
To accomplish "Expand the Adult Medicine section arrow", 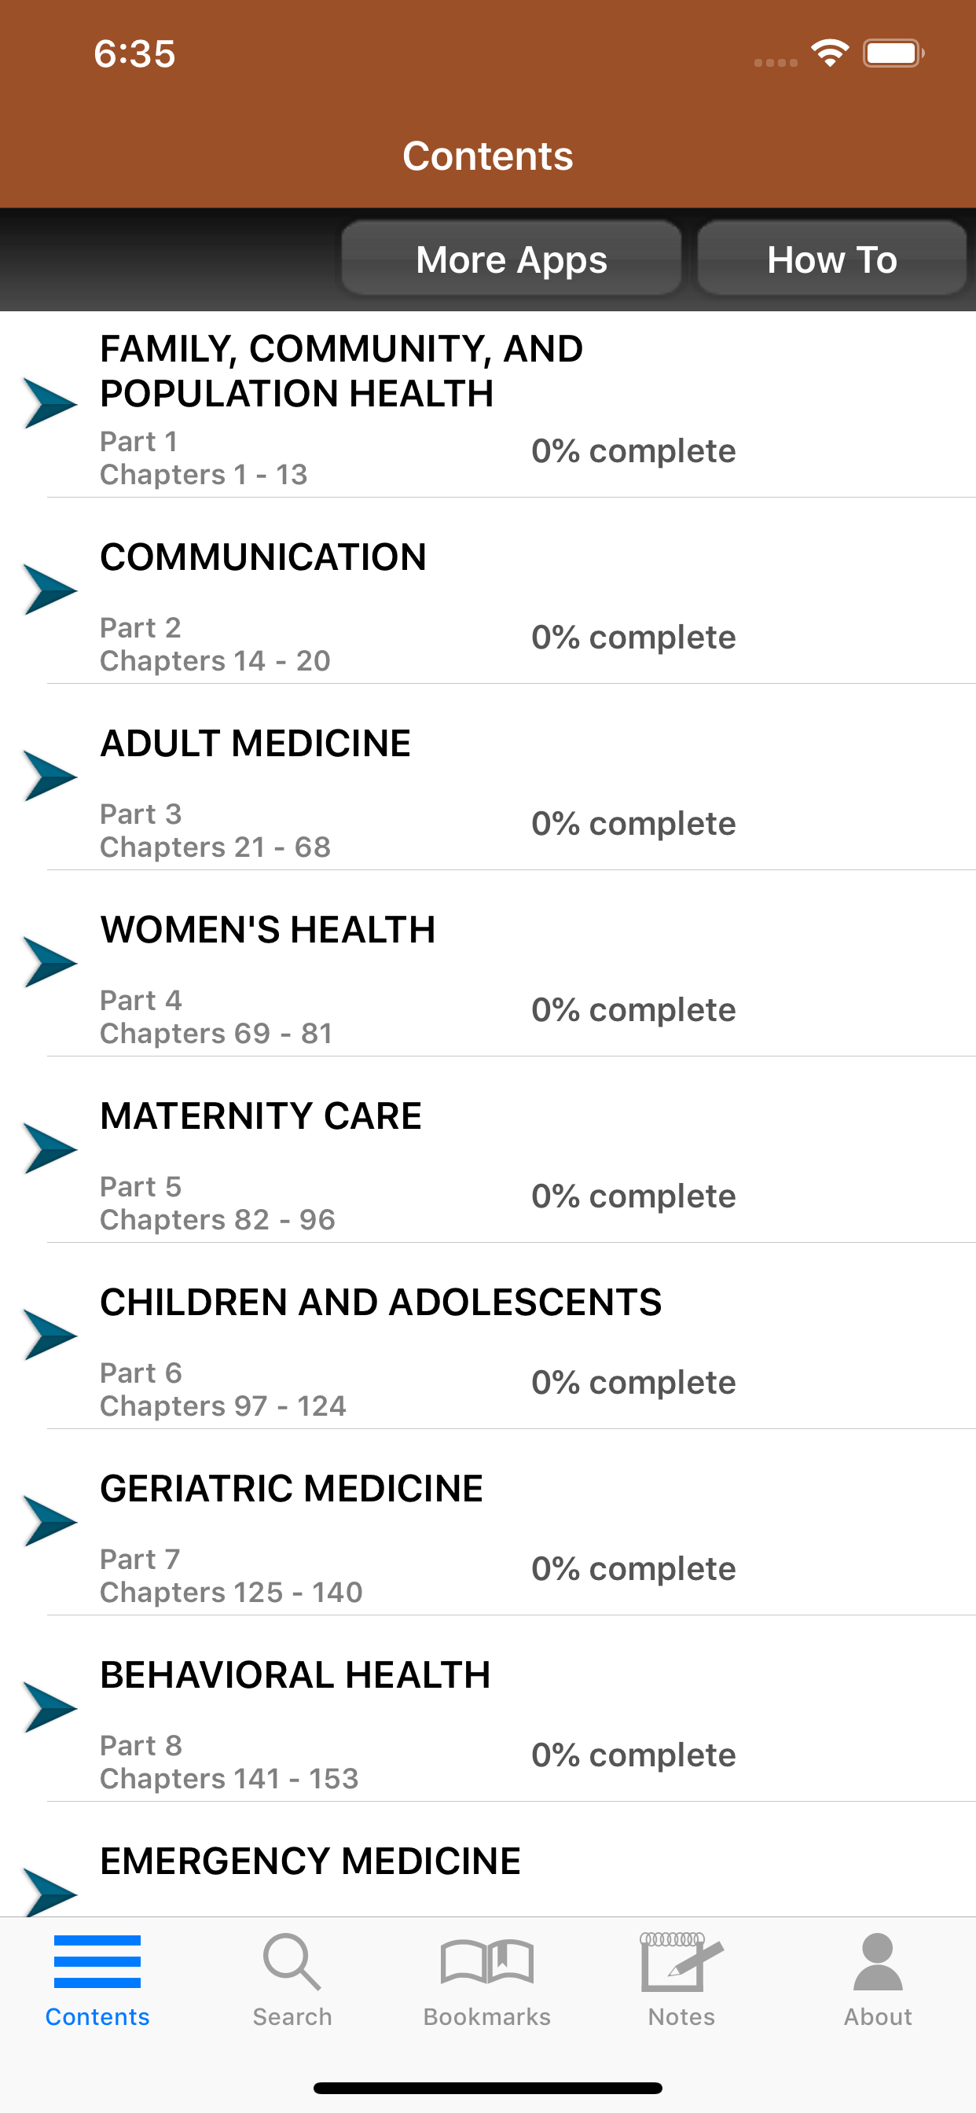I will click(50, 776).
